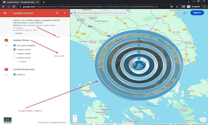Collapse the Leedon Green.xlsx layer chevron

coord(6,75)
